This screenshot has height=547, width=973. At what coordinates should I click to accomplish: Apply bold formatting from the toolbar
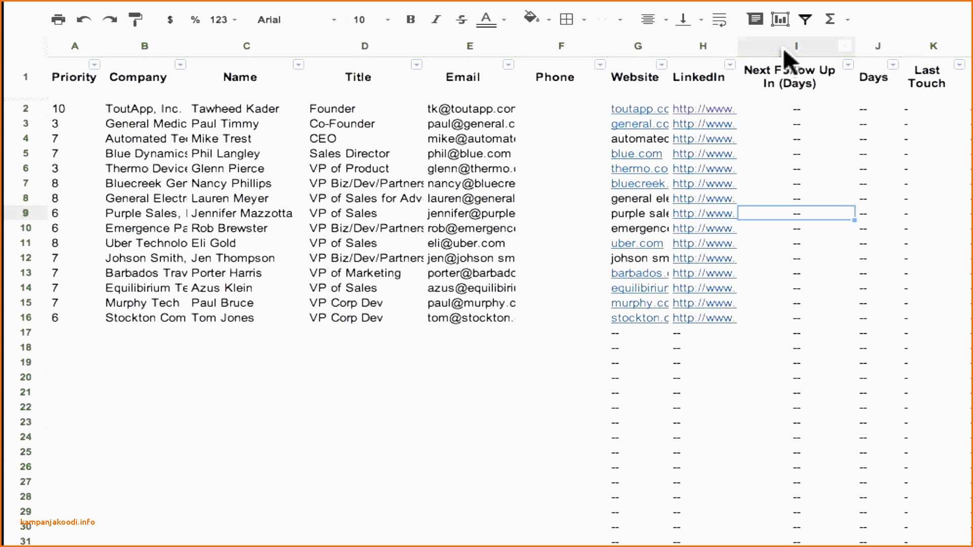click(410, 19)
